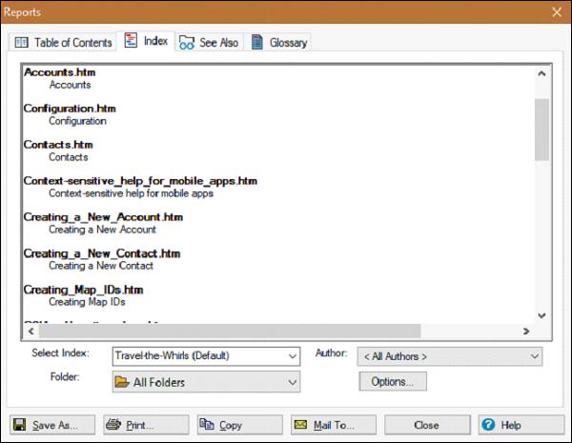The image size is (572, 443).
Task: Click the Index tab icon
Action: click(x=131, y=40)
